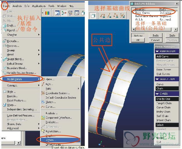Click Info button in Ribbon dialog
This screenshot has height=149, width=182.
pyautogui.click(x=172, y=35)
